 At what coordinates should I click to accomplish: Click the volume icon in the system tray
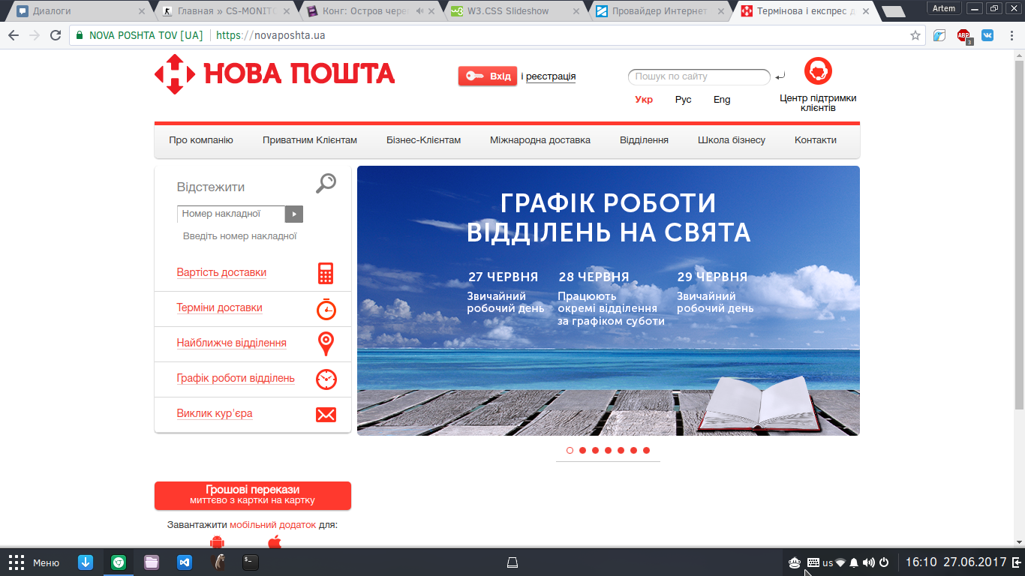[869, 562]
